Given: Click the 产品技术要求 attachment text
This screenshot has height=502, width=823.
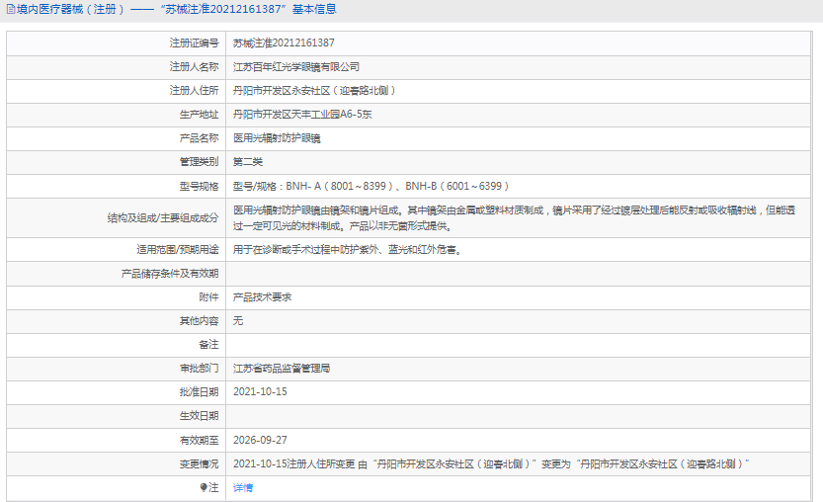Looking at the screenshot, I should (x=262, y=296).
